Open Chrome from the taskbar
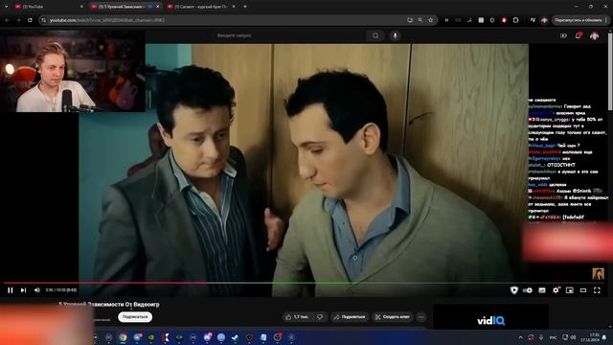This screenshot has width=613, height=345. [123, 337]
